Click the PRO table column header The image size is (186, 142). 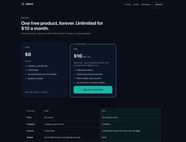pyautogui.click(x=104, y=111)
